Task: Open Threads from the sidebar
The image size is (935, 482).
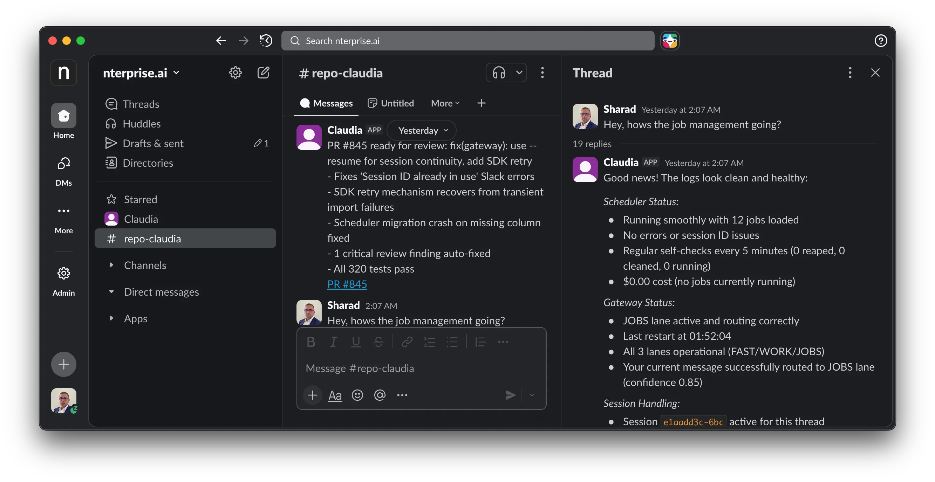Action: pyautogui.click(x=141, y=104)
